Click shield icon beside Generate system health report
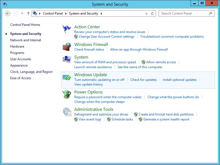The height and width of the screenshot is (165, 220). coord(141,119)
